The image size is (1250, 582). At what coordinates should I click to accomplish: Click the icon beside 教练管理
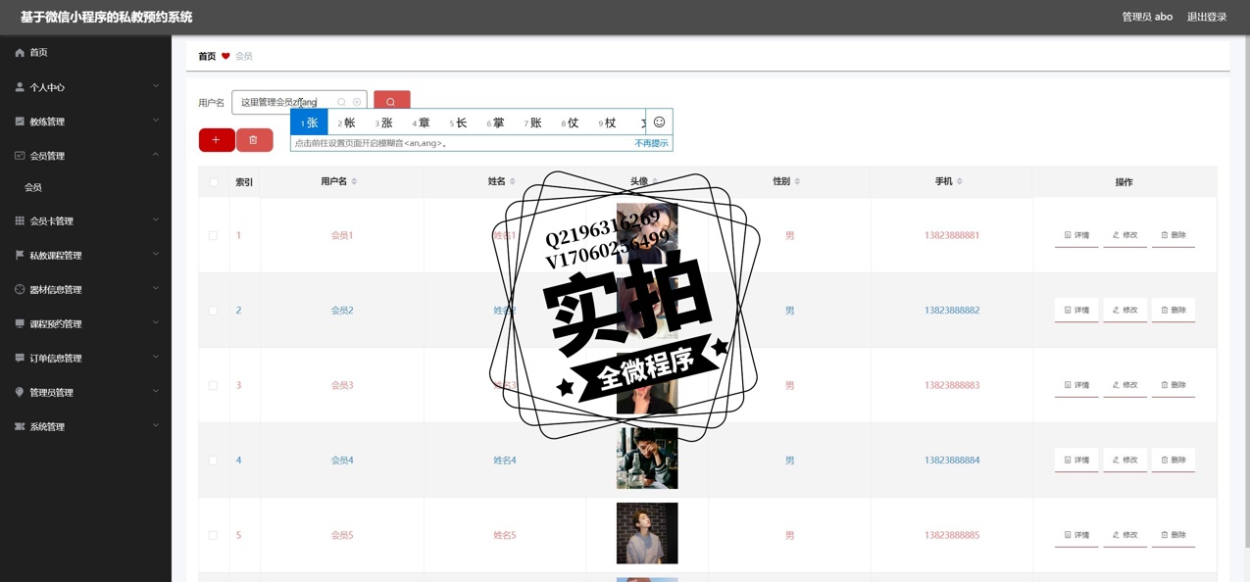[x=20, y=121]
